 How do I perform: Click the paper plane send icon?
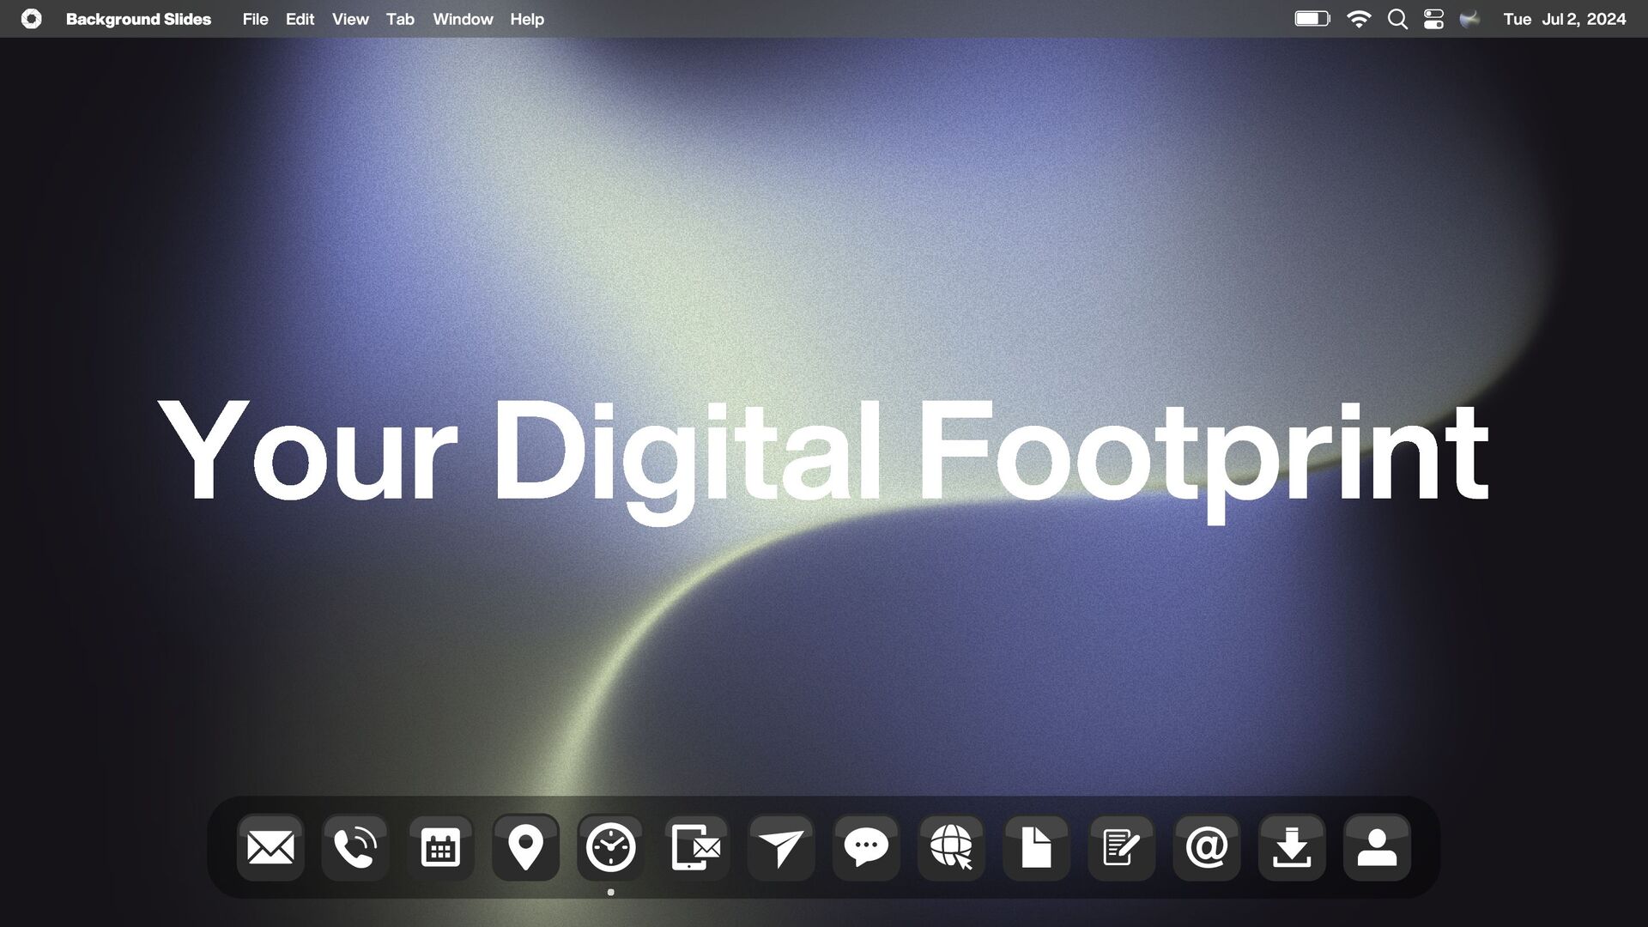(780, 848)
